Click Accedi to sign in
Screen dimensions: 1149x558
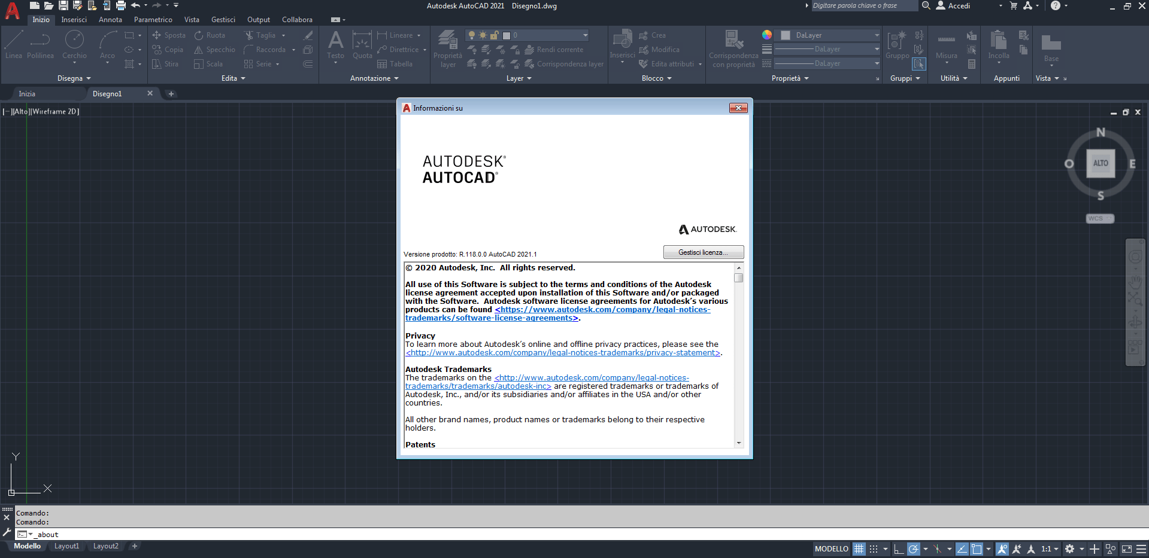953,6
